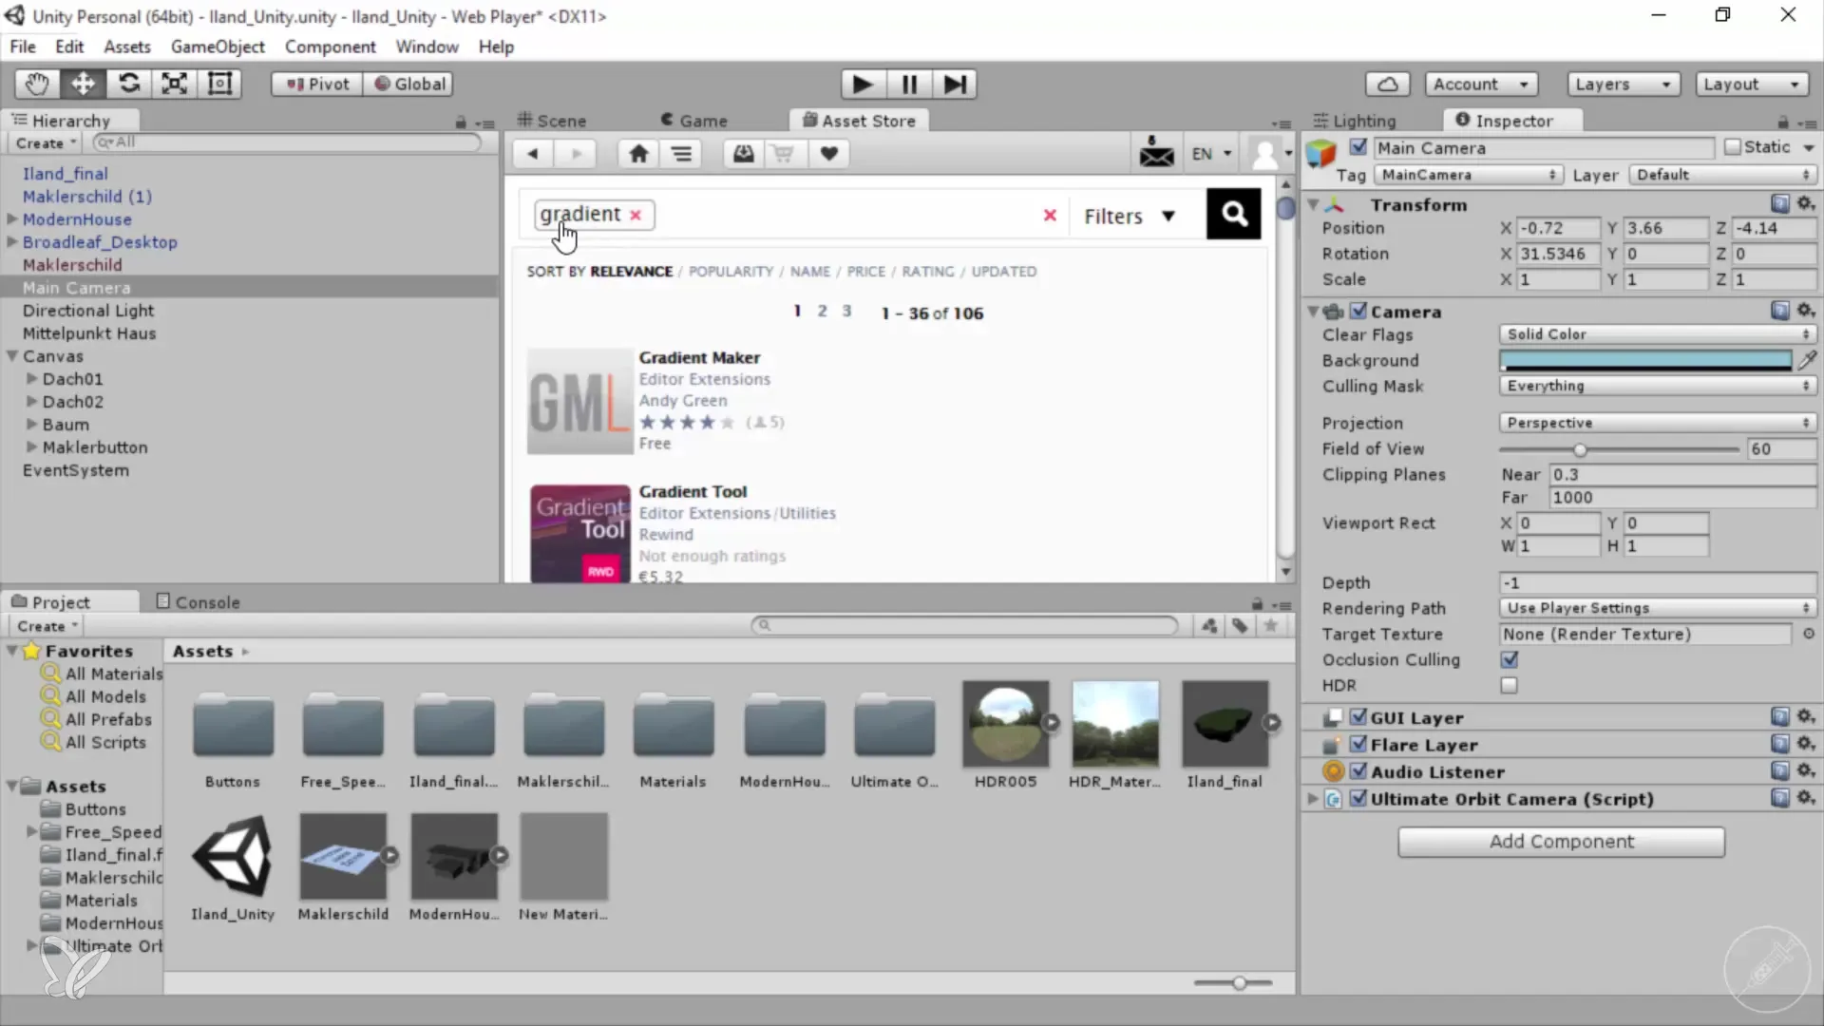Toggle the Static checkbox
Screen dimensions: 1824x1026
[x=1733, y=147]
